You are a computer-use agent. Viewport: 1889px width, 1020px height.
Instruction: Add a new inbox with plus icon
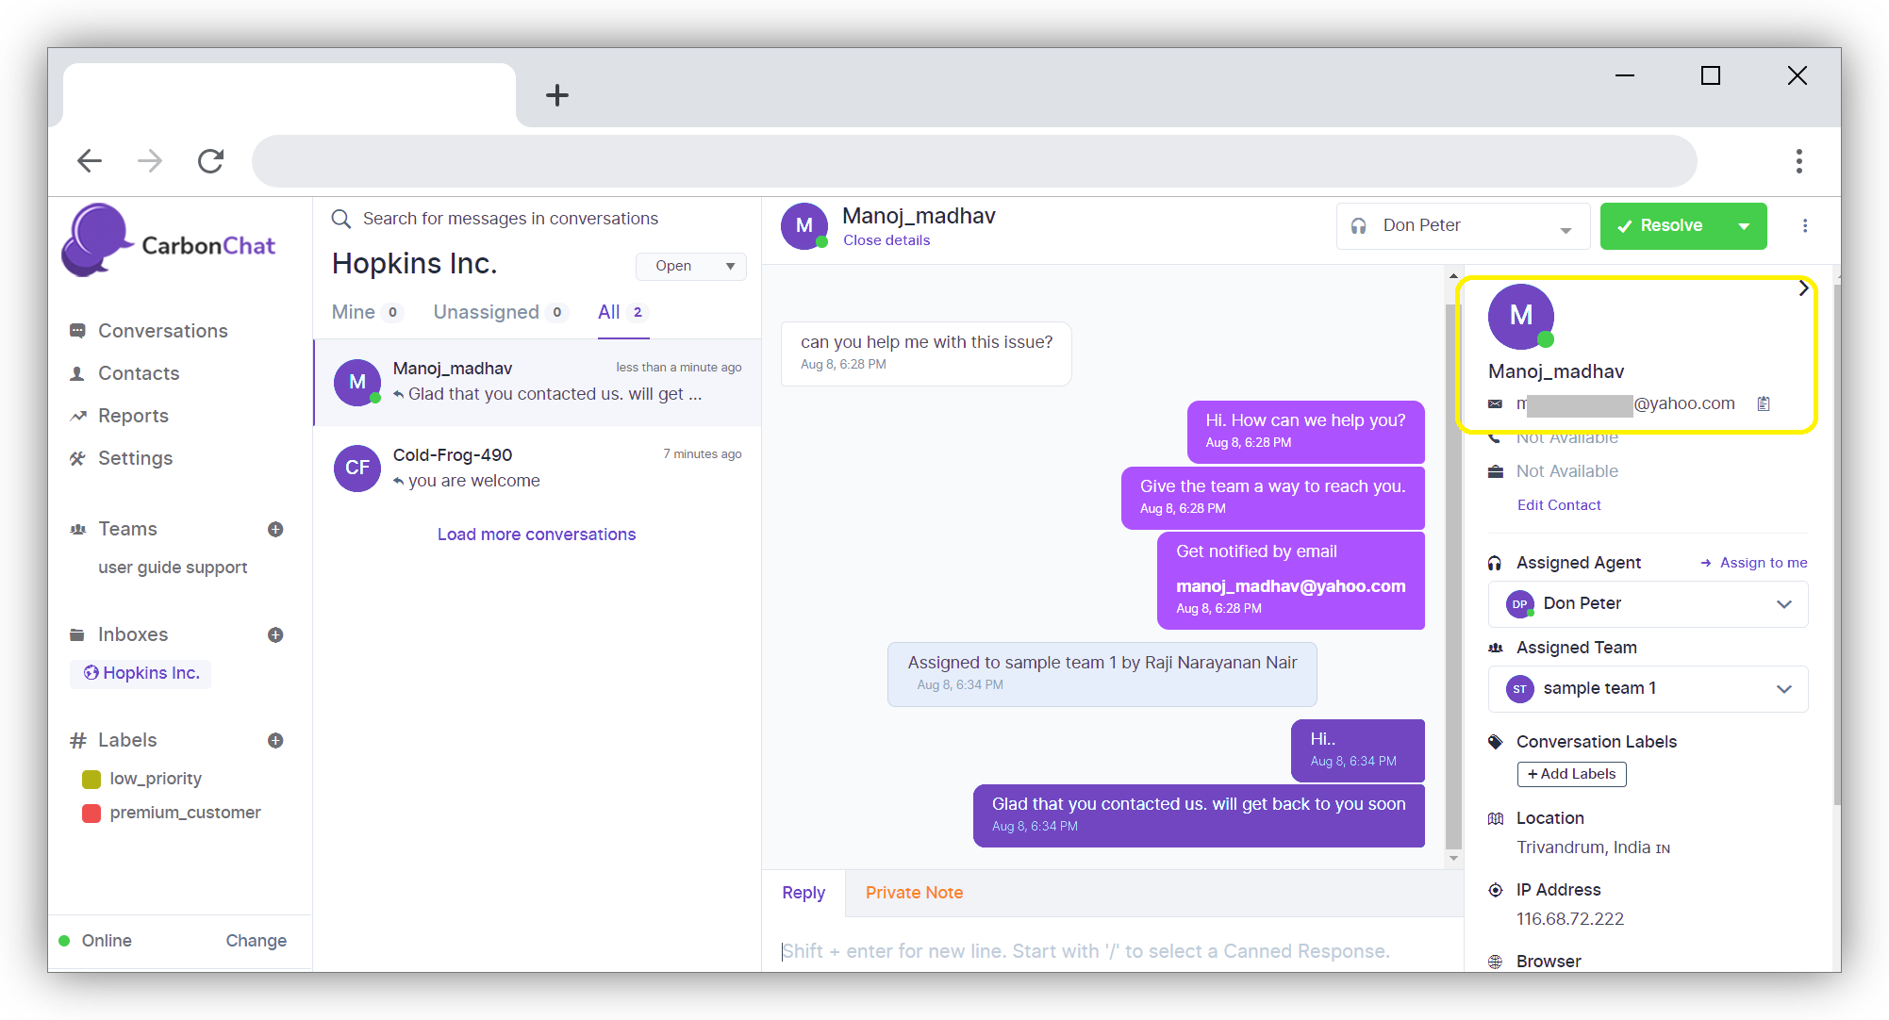[275, 634]
